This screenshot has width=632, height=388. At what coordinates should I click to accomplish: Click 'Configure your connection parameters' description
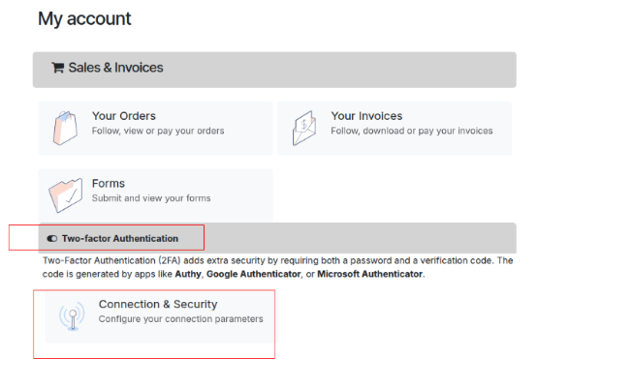pyautogui.click(x=180, y=319)
